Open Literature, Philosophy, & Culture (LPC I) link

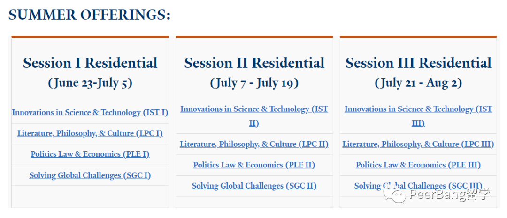click(x=90, y=133)
